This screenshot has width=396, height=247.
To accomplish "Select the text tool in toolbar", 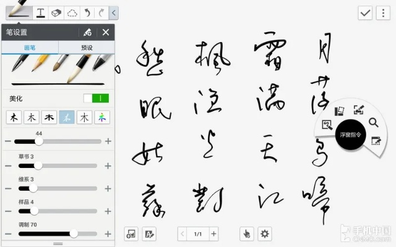I will pyautogui.click(x=41, y=12).
